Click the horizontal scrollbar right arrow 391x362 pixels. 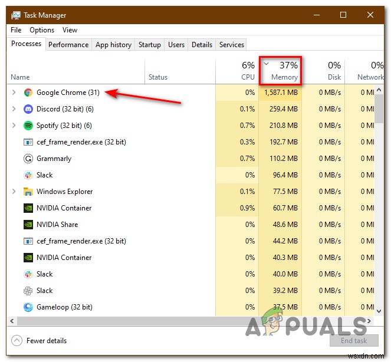click(370, 321)
